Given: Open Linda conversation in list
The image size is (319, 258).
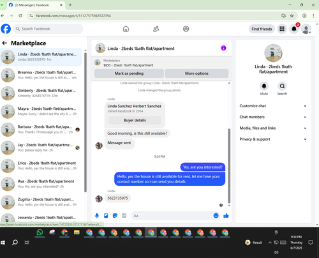Looking at the screenshot, I should [41, 57].
